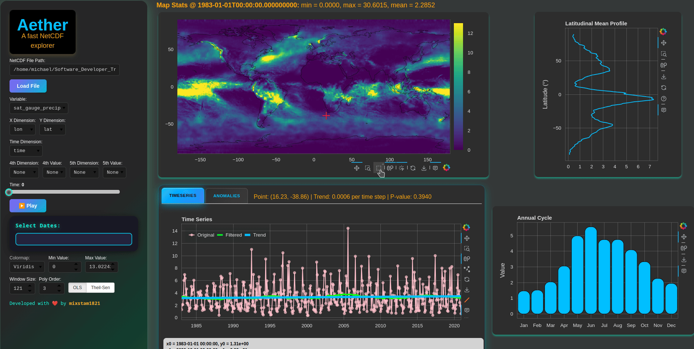
Task: Click the Load File button
Action: (x=28, y=86)
